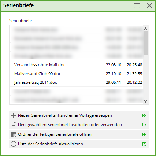Screen dimensions: 156x156
Task: Select Jahresbeitrag 2011.doc in list
Action: [76, 82]
